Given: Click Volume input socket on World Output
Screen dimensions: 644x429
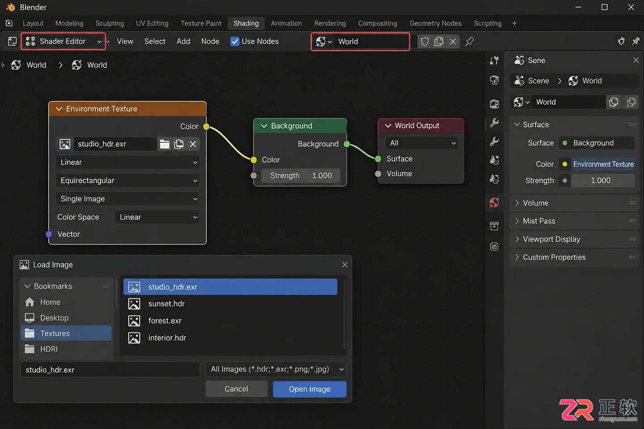Looking at the screenshot, I should pyautogui.click(x=378, y=173).
